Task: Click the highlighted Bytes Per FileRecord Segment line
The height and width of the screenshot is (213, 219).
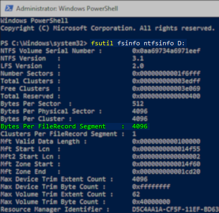Action: coord(74,126)
